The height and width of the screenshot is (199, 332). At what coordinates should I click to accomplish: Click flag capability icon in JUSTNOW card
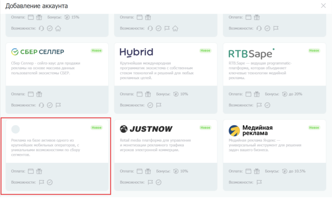coord(150,182)
